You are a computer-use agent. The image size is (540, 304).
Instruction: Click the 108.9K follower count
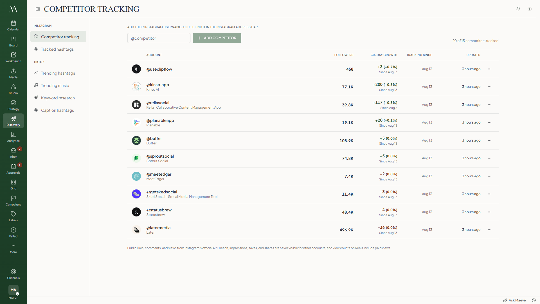point(346,141)
